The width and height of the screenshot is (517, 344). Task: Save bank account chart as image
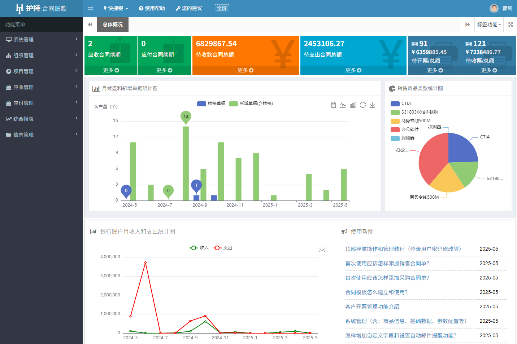[x=322, y=250]
